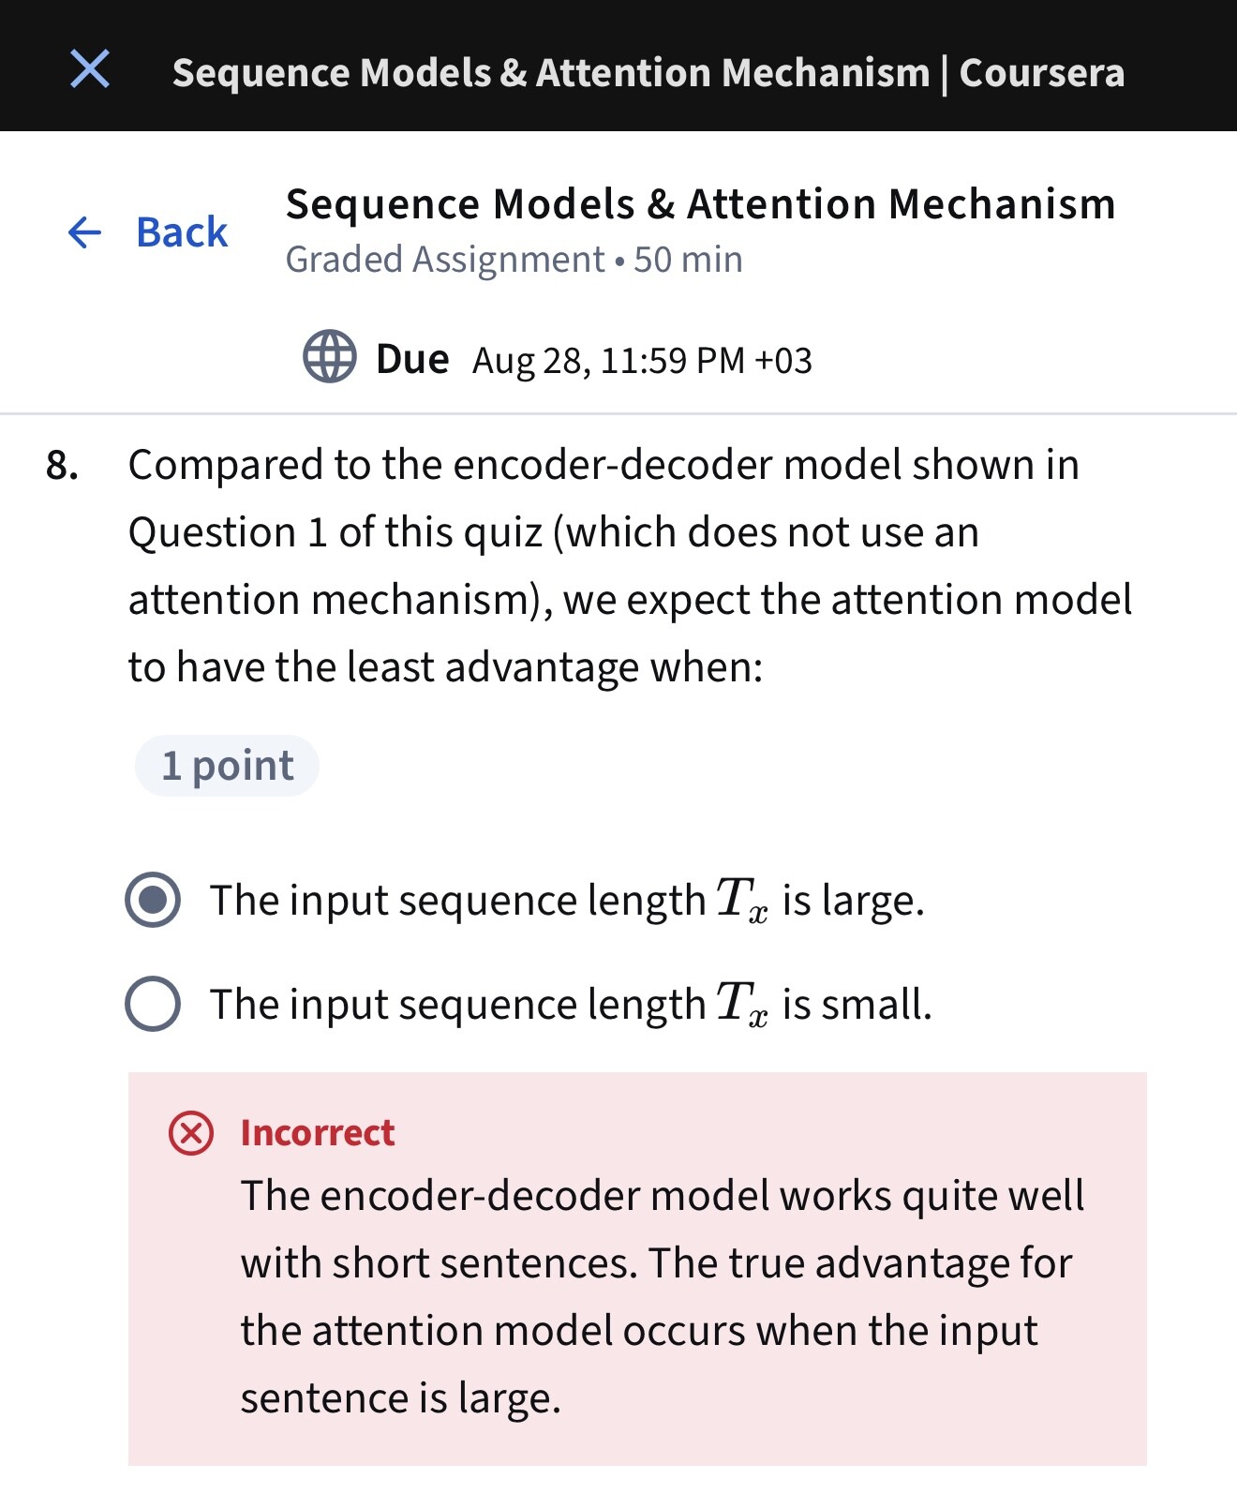Click the due date 'Aug 28, 11:59 PM +03'
1237x1493 pixels.
(x=642, y=361)
